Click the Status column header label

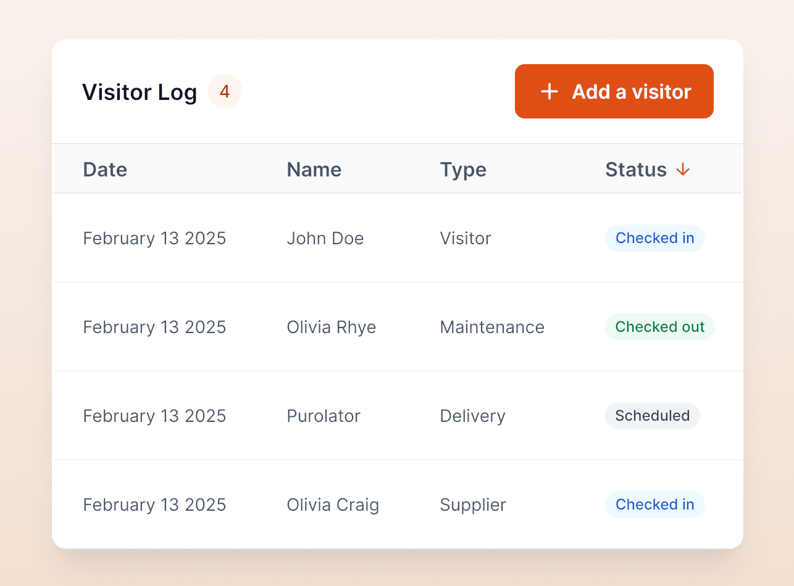[x=636, y=170]
